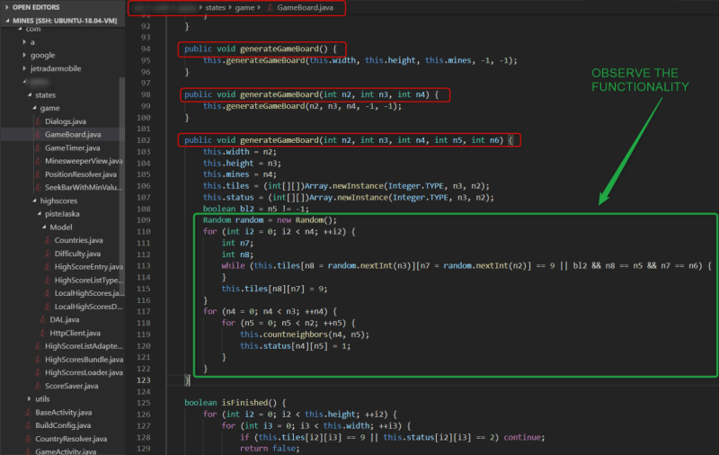Click line number 109 in the gutter
This screenshot has height=455, width=719.
point(143,219)
